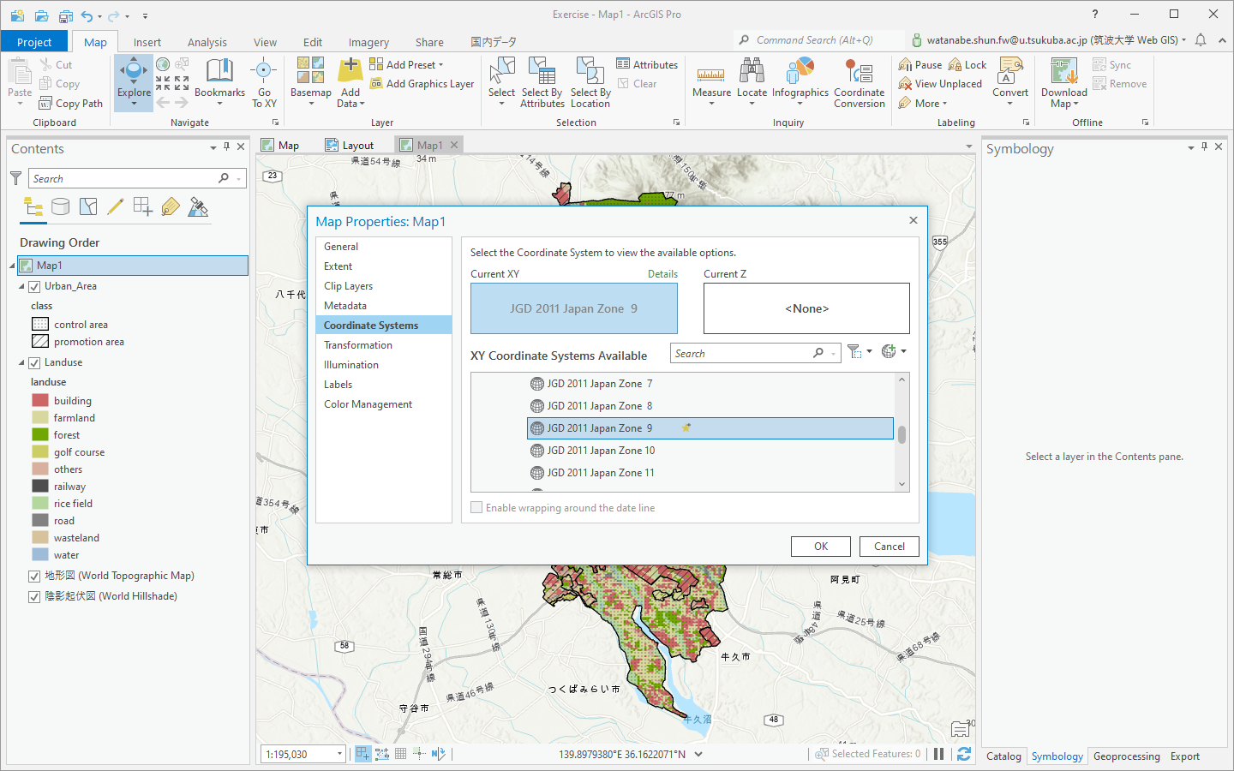Click Copy Path button
This screenshot has width=1234, height=771.
[71, 104]
